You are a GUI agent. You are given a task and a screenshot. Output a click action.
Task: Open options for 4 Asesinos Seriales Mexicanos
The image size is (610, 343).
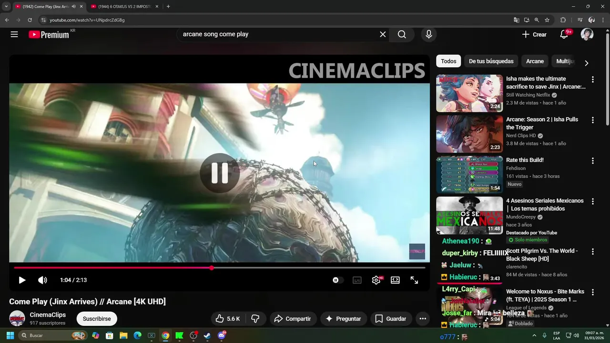(x=593, y=202)
